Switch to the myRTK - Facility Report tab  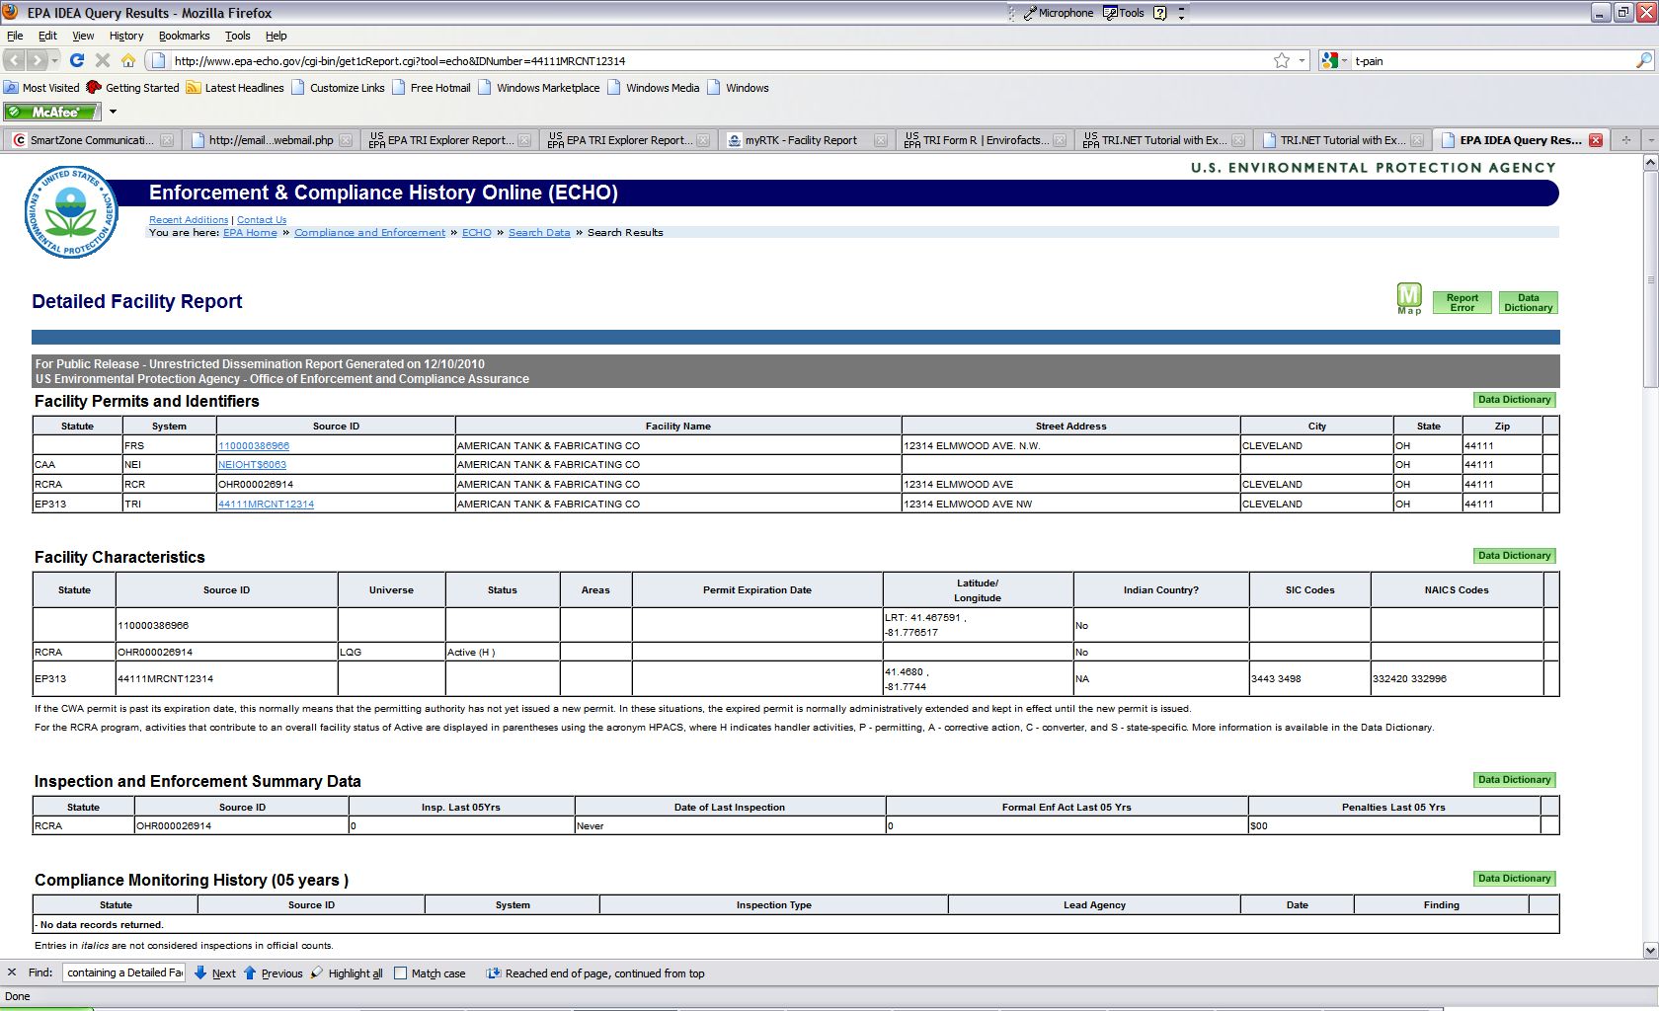click(x=802, y=139)
